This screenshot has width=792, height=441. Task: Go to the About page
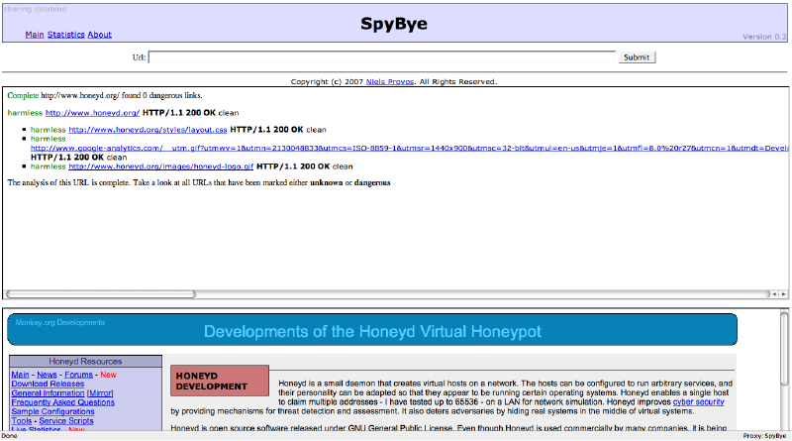pyautogui.click(x=100, y=35)
